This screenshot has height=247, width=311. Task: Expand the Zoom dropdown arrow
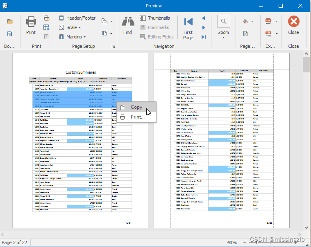pyautogui.click(x=224, y=37)
